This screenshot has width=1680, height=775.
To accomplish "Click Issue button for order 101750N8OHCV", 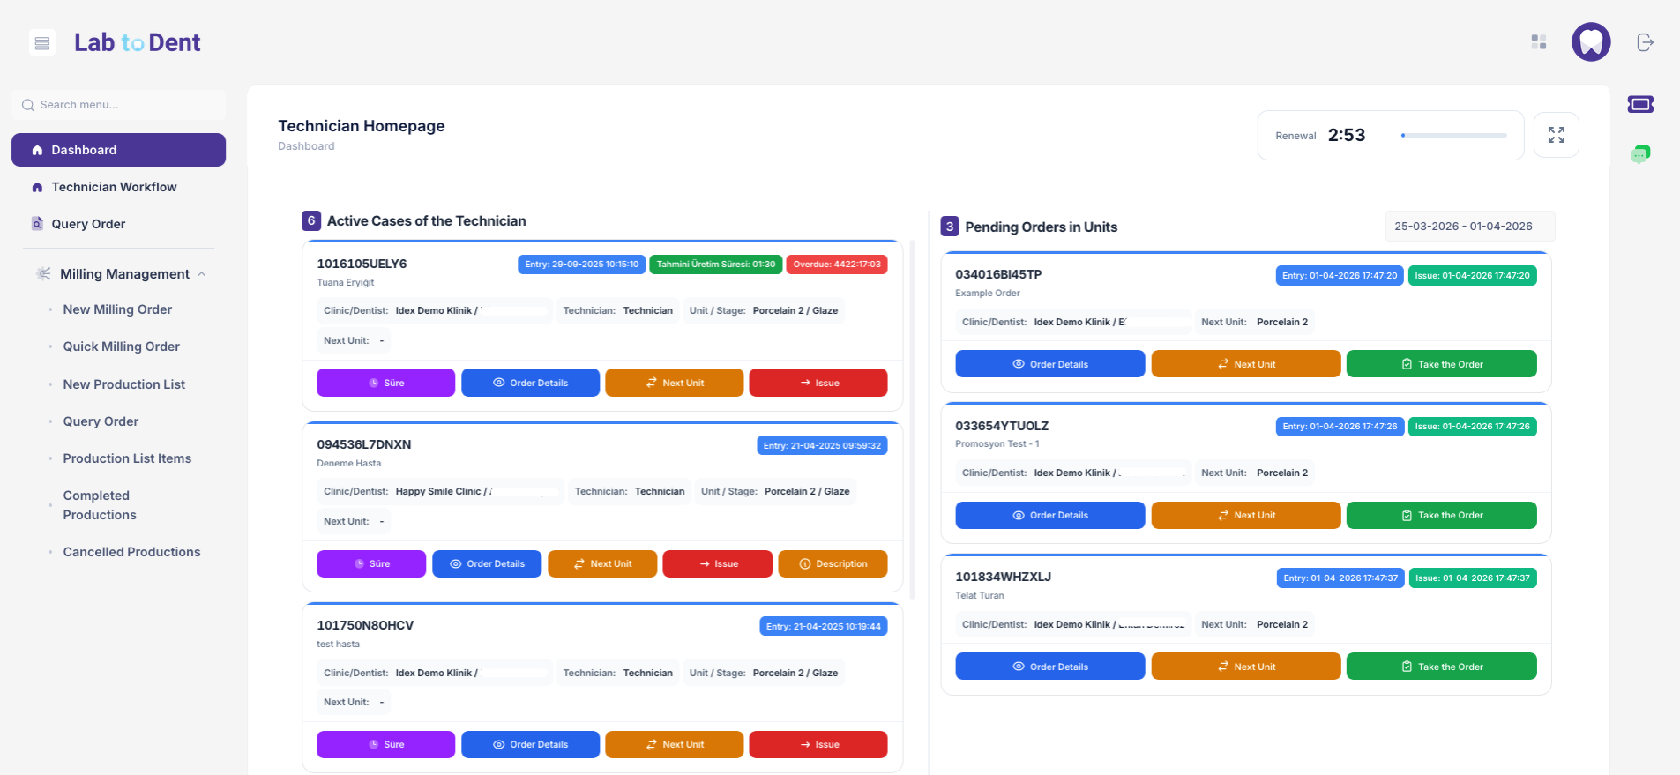I will [818, 744].
